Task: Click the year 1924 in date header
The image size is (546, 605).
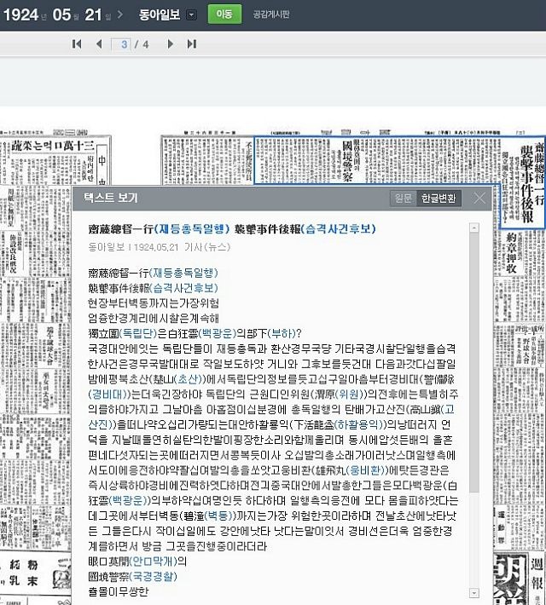Action: click(20, 14)
